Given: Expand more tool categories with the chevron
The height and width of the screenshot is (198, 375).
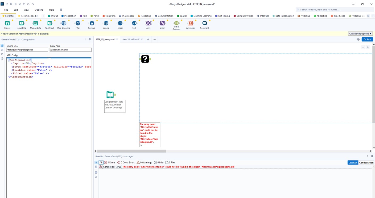Looking at the screenshot, I should (373, 16).
